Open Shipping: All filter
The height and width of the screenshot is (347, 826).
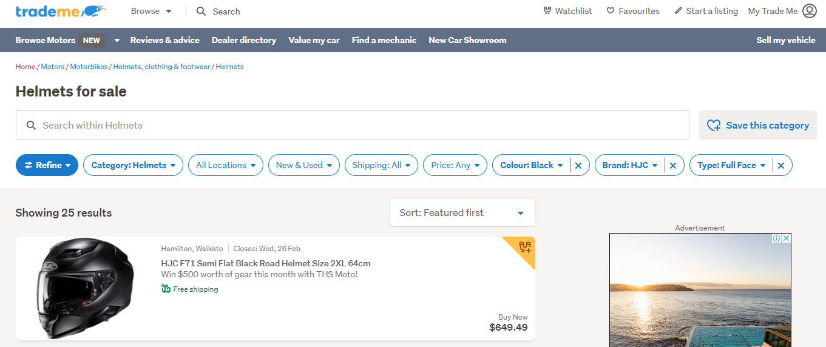381,165
